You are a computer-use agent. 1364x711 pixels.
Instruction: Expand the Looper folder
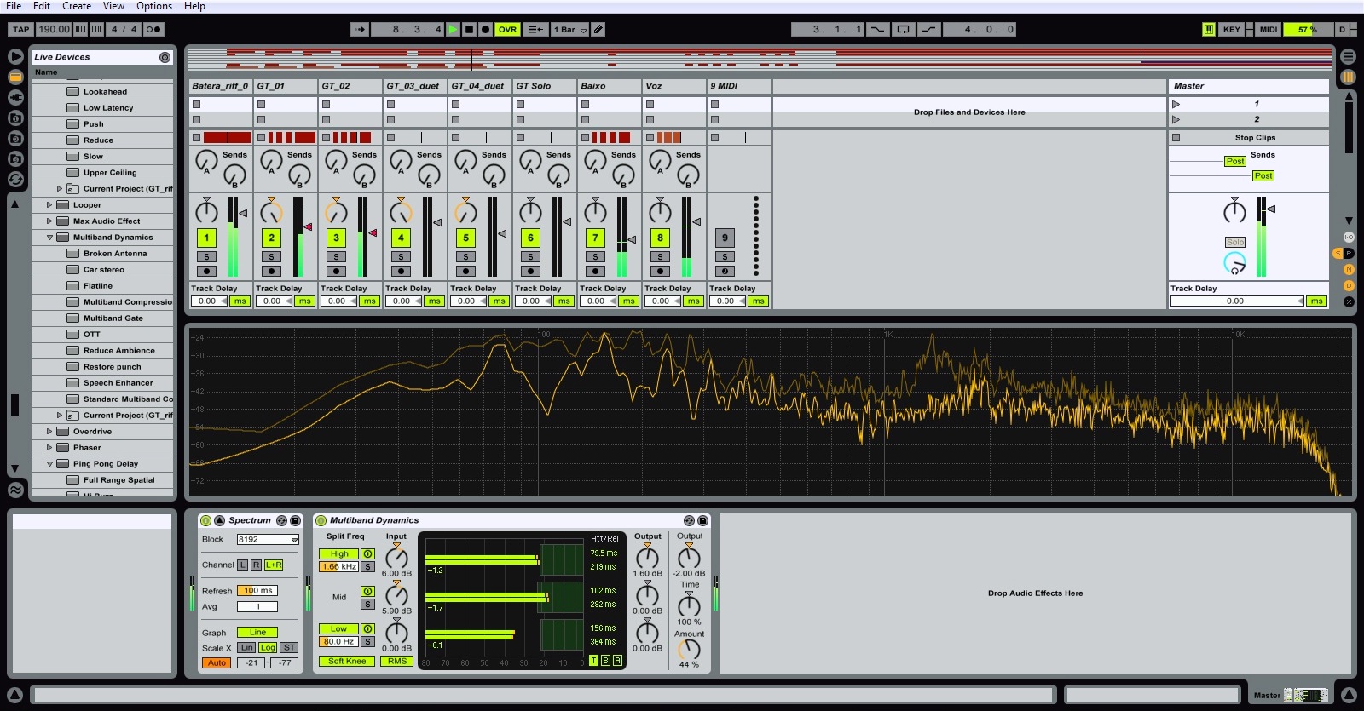(49, 204)
